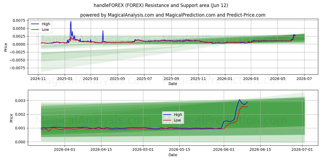This screenshot has width=322, height=161.
Task: Click the top chart x-axis label '2026-07'
Action: coord(304,79)
